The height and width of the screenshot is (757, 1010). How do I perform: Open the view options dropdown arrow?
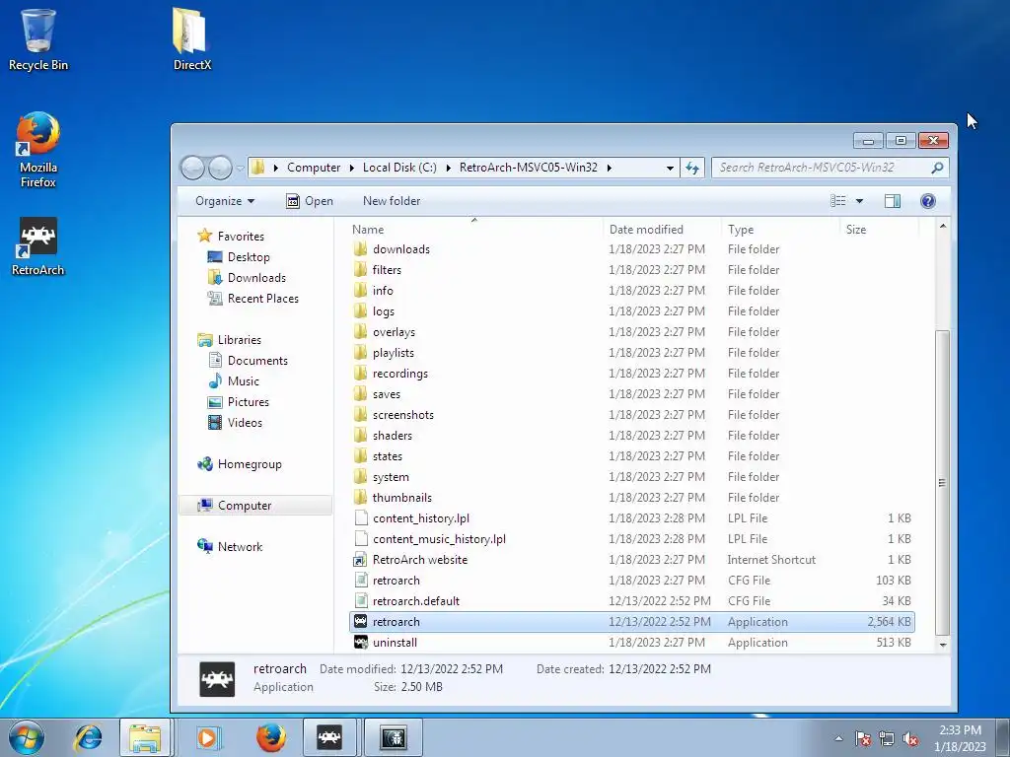coord(859,201)
